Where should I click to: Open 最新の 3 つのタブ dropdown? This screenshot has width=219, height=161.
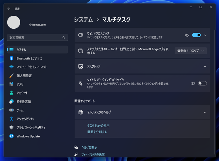(191, 51)
